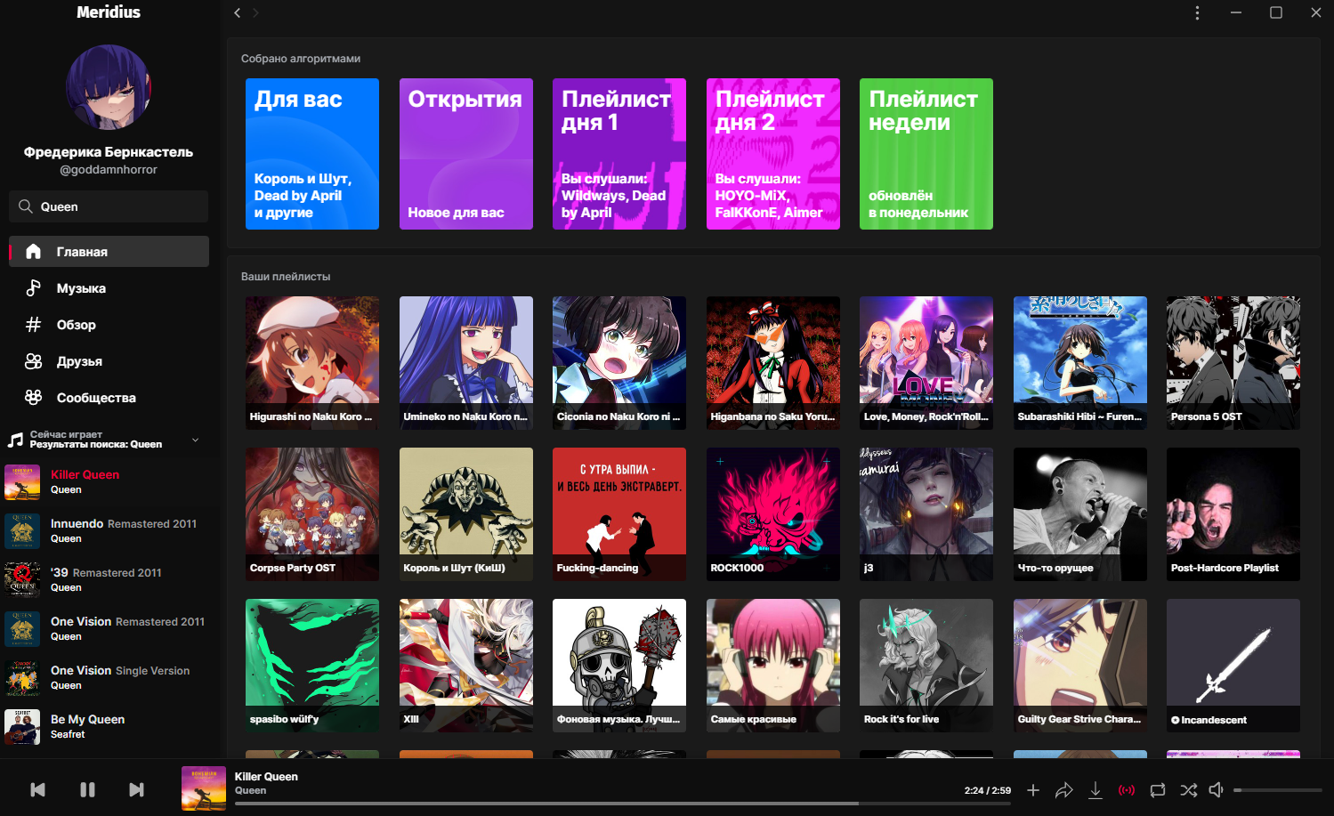Play Be My Queen by Seafret
This screenshot has height=816, width=1334.
tap(109, 726)
